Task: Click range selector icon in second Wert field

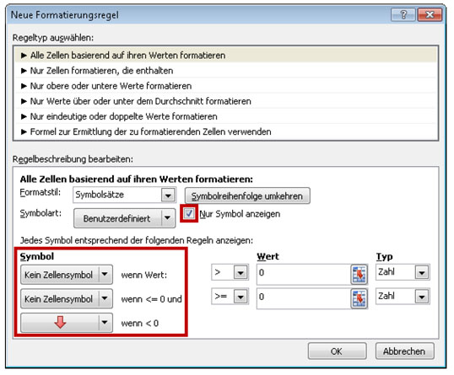Action: coord(359,298)
